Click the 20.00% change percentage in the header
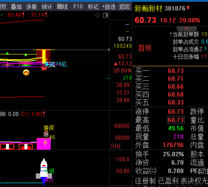This screenshot has height=187, width=208. pos(190,20)
